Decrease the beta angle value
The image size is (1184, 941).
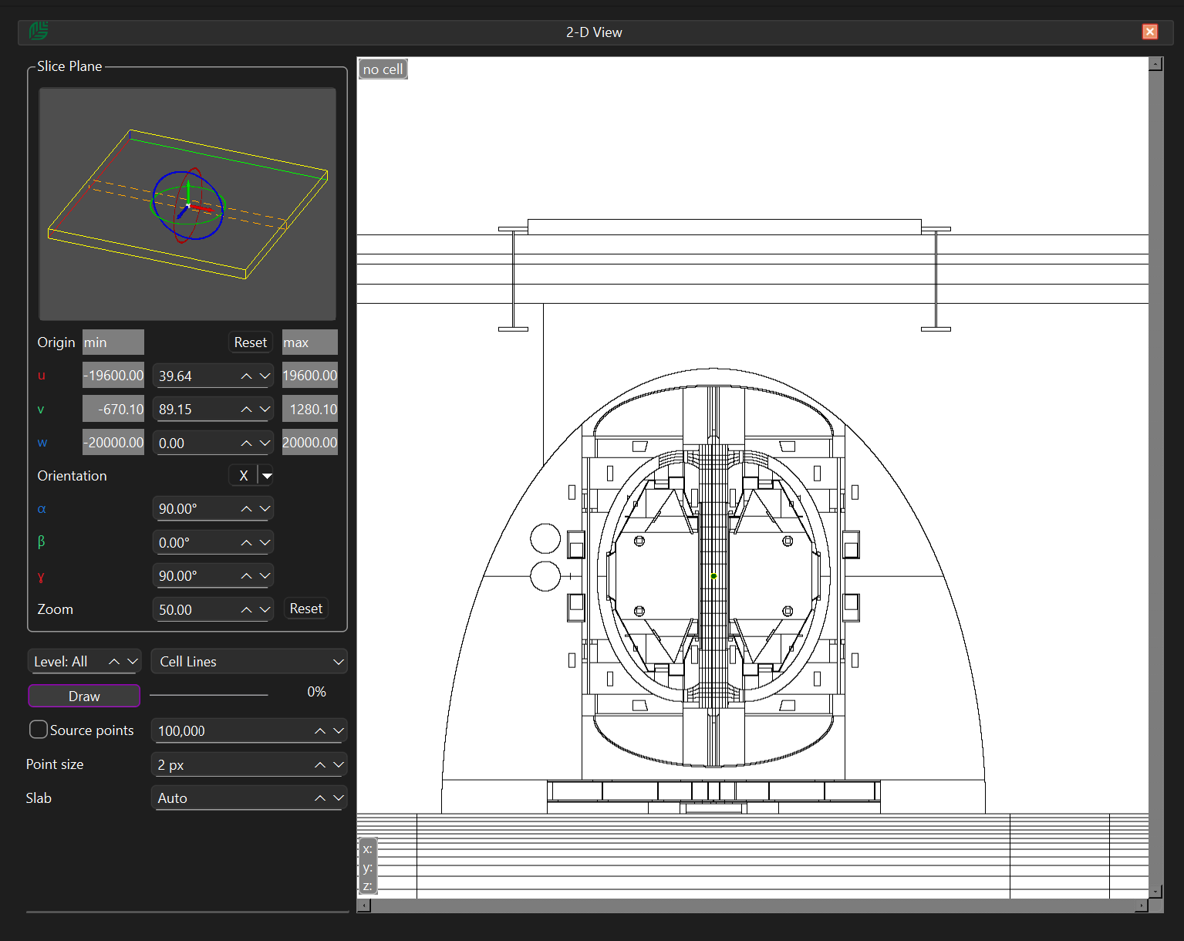pos(265,543)
